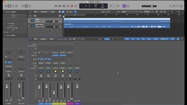
Task: Click the Rewind transport button
Action: coord(56,6)
